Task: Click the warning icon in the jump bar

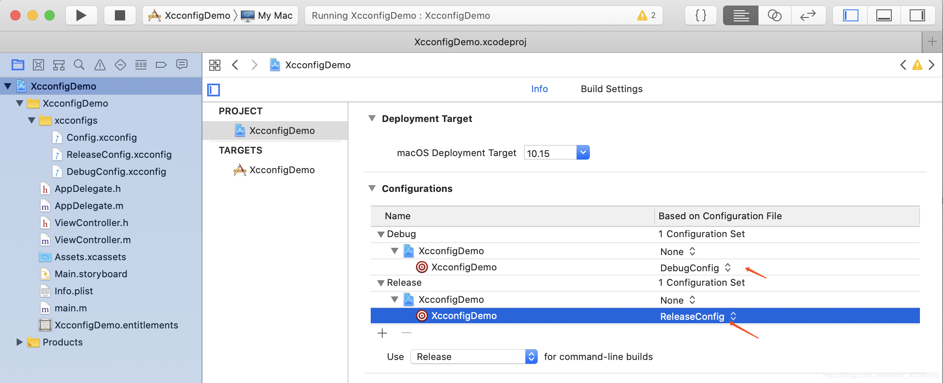Action: point(917,65)
